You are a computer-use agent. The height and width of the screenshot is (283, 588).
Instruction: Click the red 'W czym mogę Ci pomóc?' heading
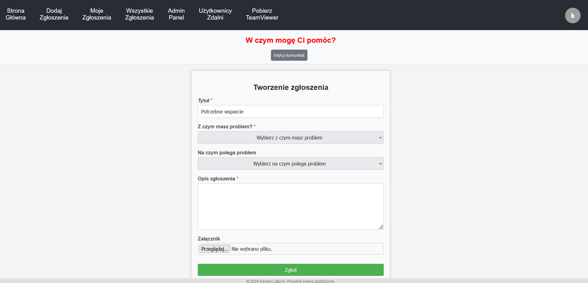[290, 40]
